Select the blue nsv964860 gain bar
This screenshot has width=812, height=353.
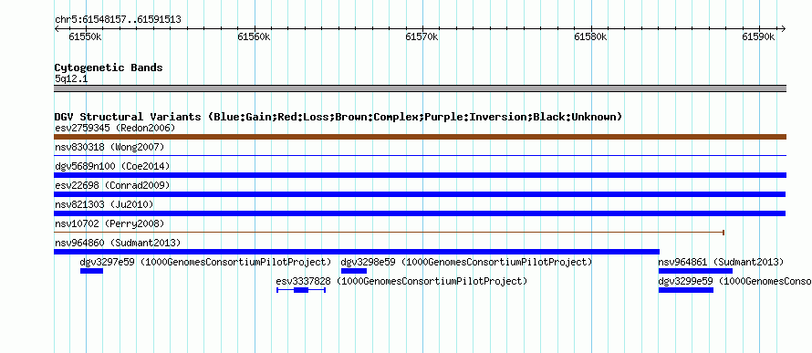pos(357,252)
